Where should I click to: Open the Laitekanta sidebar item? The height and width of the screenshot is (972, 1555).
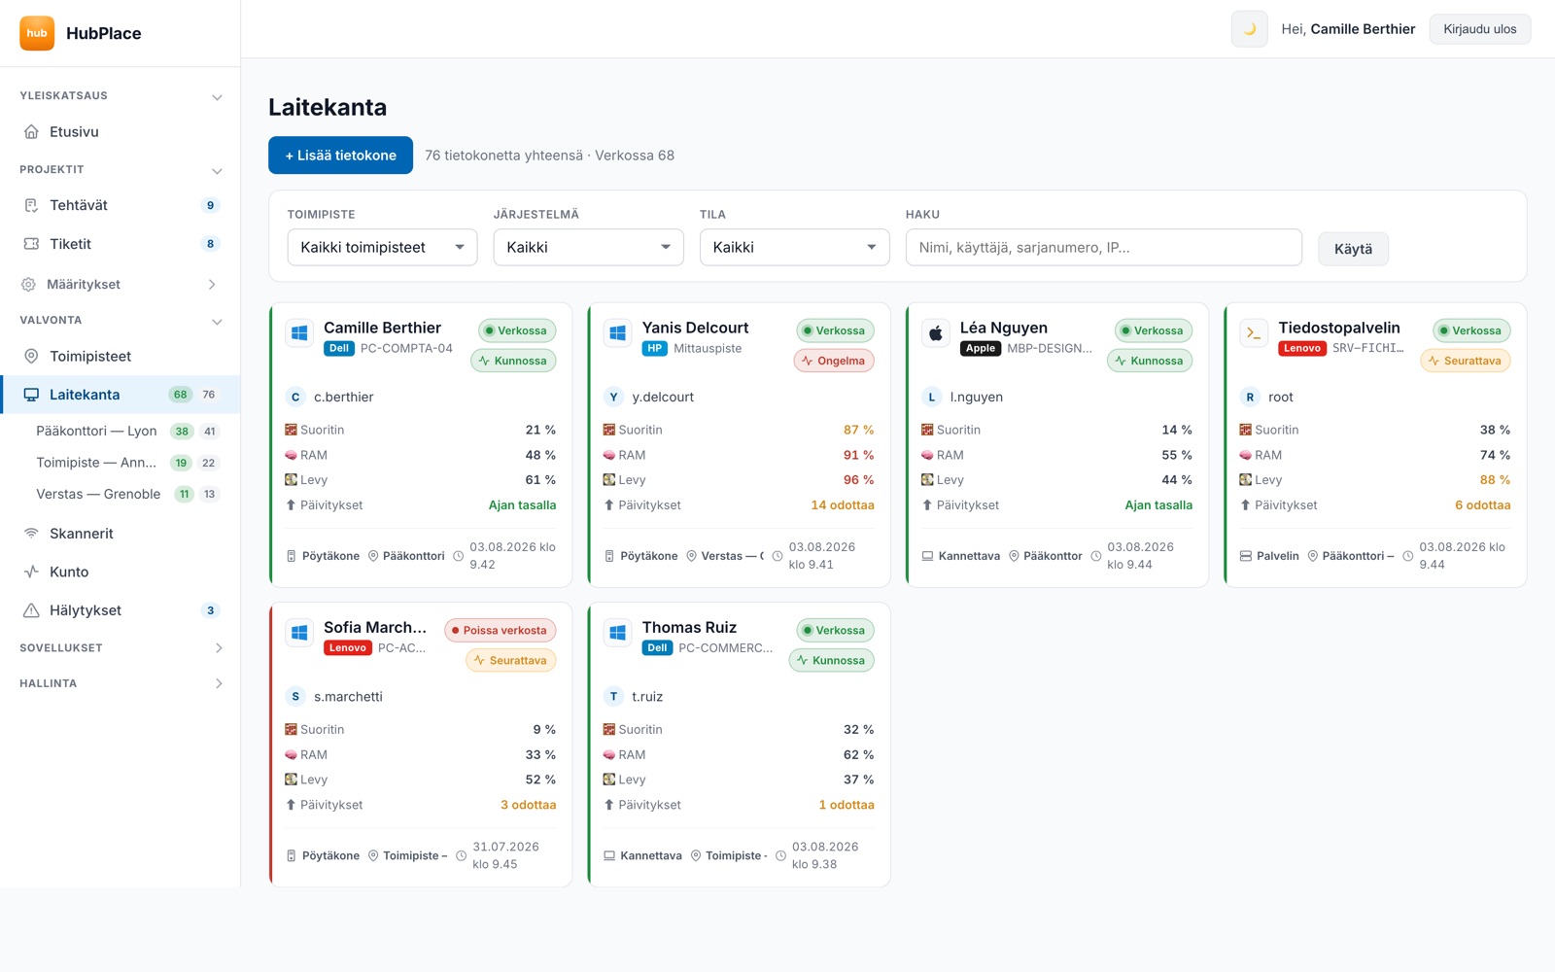120,395
